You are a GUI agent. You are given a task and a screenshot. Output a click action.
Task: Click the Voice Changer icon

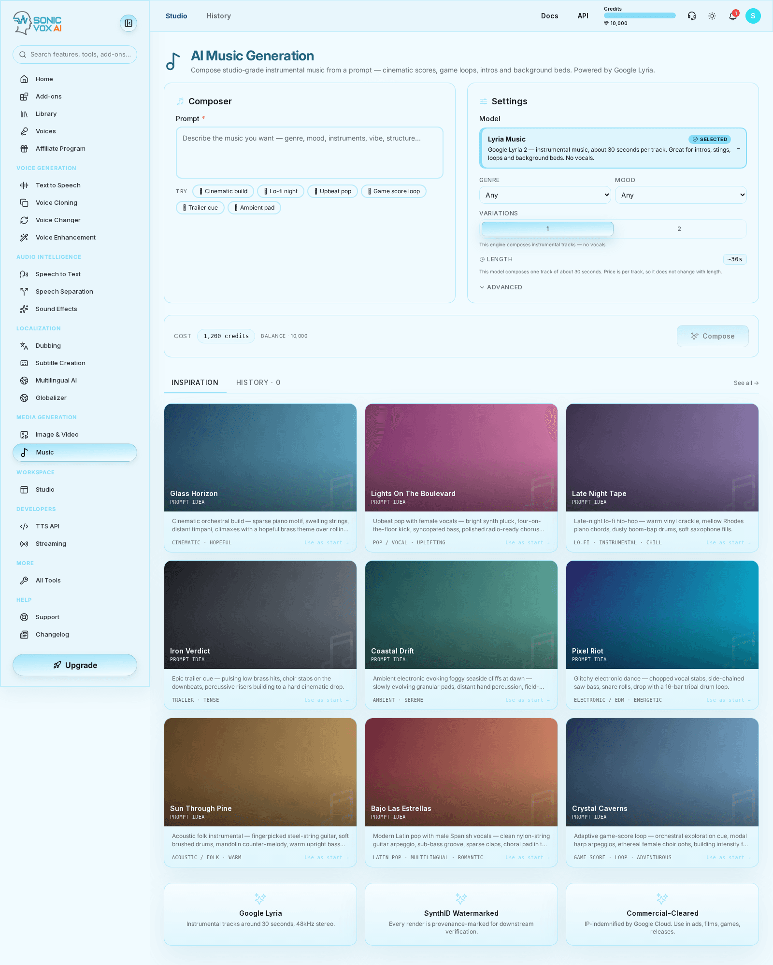pos(24,220)
